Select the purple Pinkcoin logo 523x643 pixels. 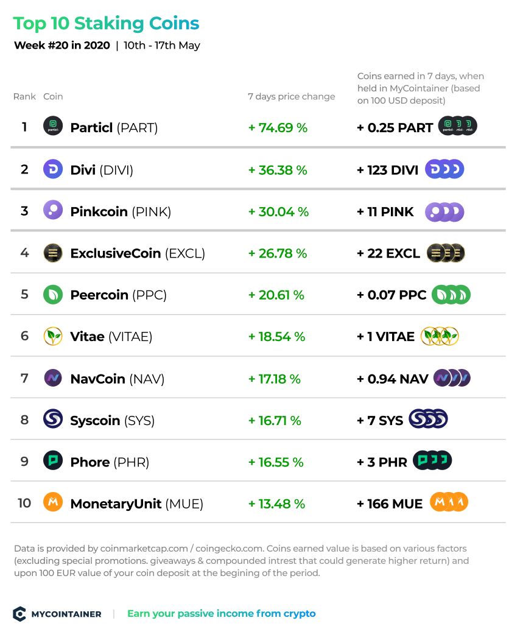[53, 210]
